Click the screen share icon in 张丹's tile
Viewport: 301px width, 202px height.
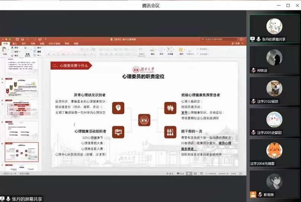coord(253,39)
